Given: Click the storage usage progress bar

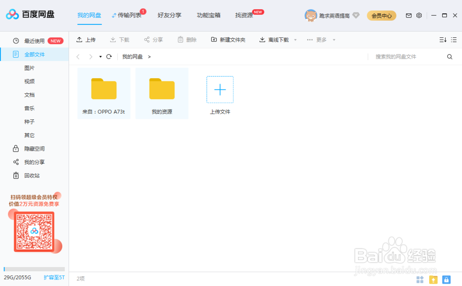Looking at the screenshot, I should coord(34,269).
